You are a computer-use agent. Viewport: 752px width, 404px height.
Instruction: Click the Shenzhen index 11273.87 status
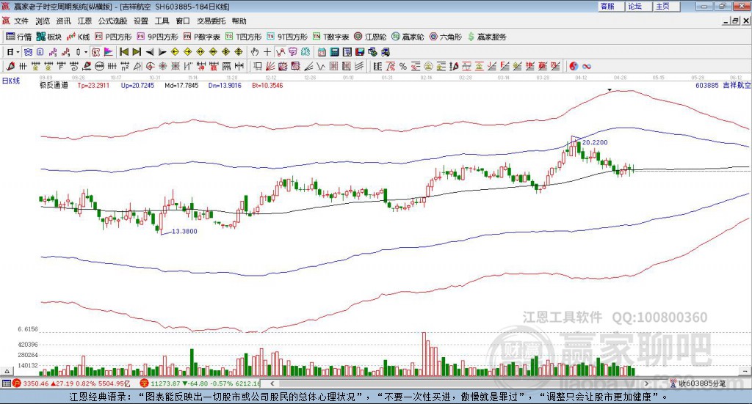[x=200, y=383]
